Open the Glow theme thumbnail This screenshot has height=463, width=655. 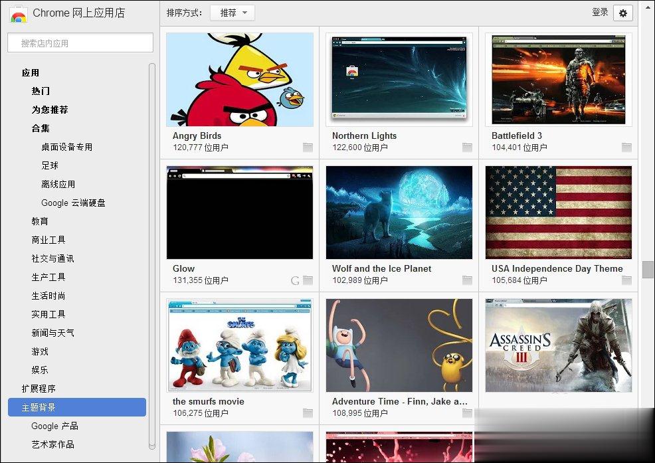(x=240, y=213)
